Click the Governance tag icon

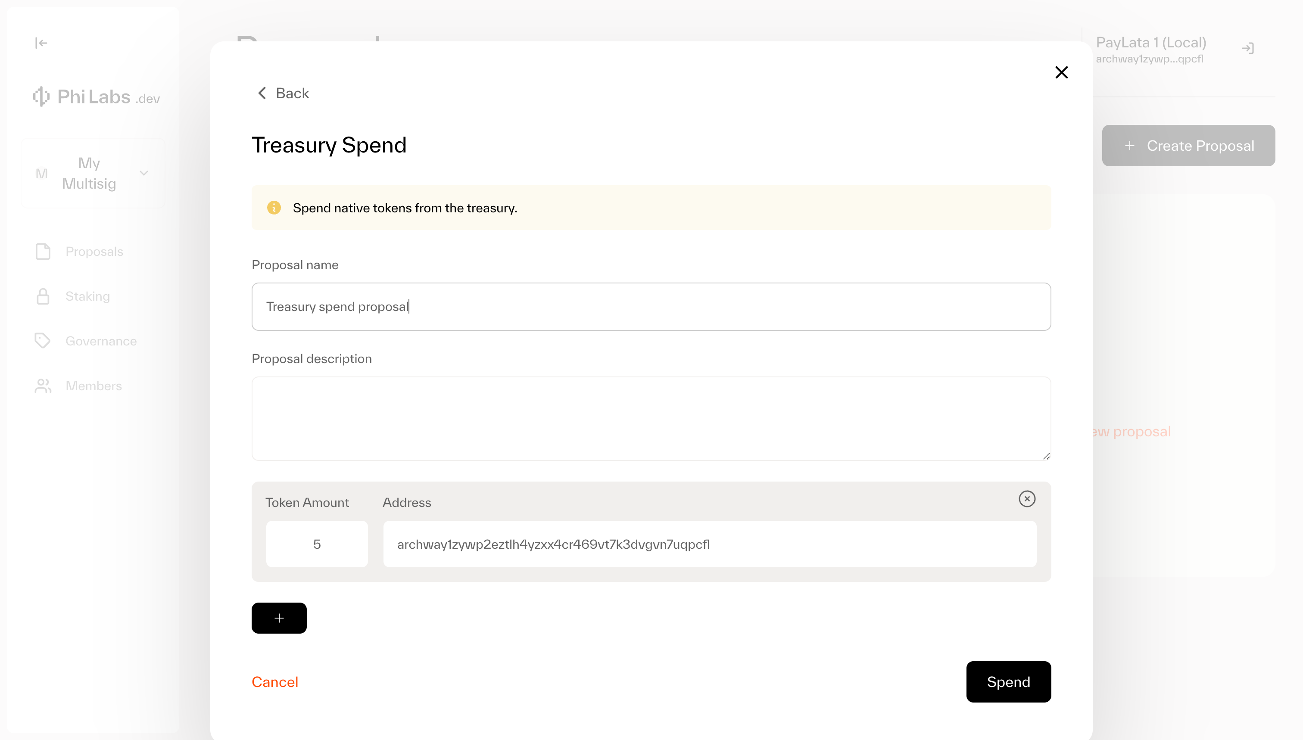point(43,341)
